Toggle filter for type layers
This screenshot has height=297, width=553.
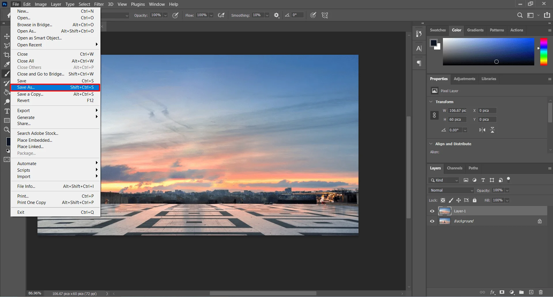pos(483,180)
